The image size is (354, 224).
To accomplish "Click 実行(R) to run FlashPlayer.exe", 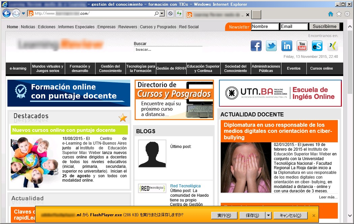I will (224, 216).
